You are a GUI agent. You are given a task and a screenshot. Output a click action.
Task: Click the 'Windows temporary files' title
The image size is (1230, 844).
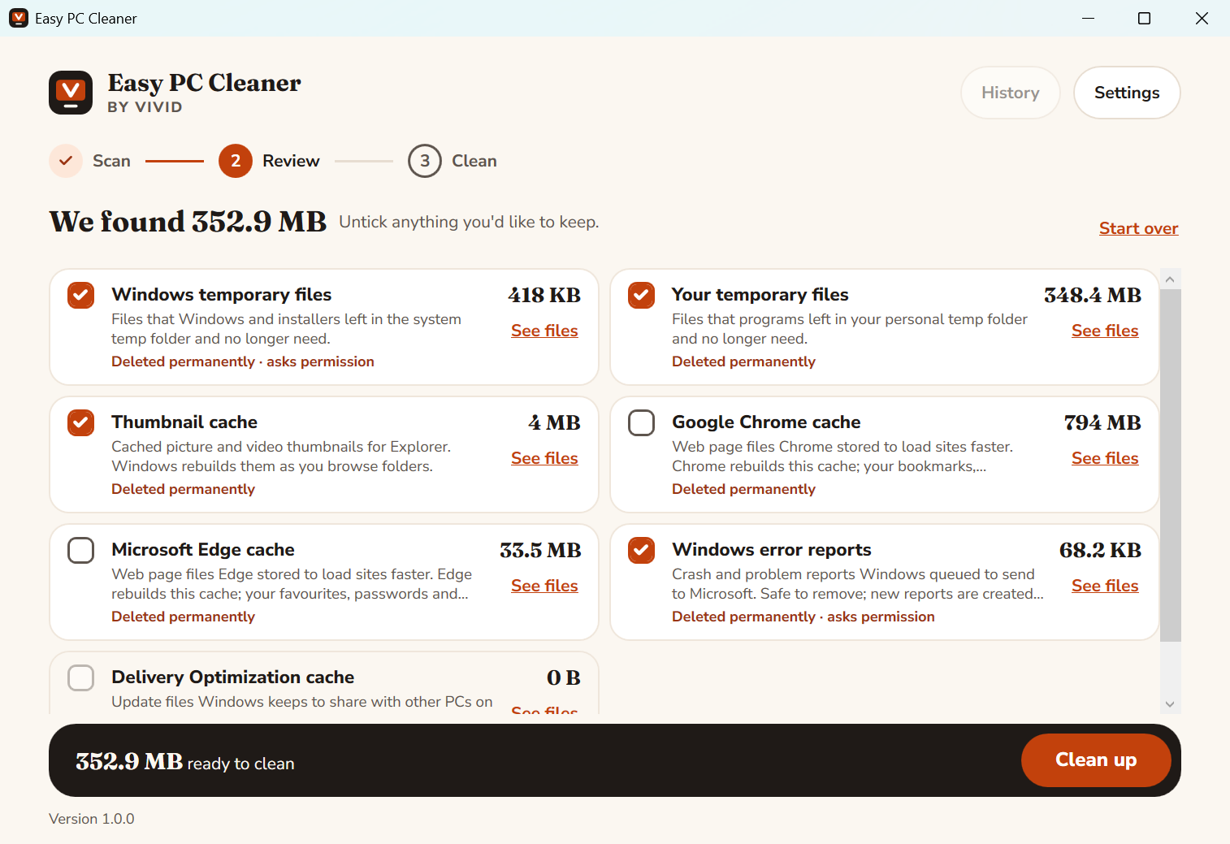(222, 295)
